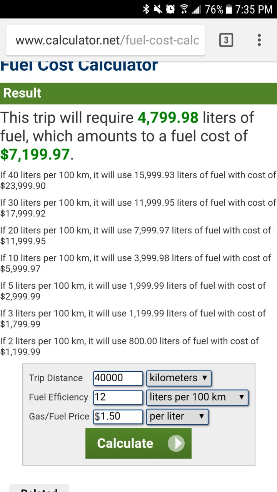277x492 pixels.
Task: Open the kilometers distance unit dropdown
Action: click(179, 378)
